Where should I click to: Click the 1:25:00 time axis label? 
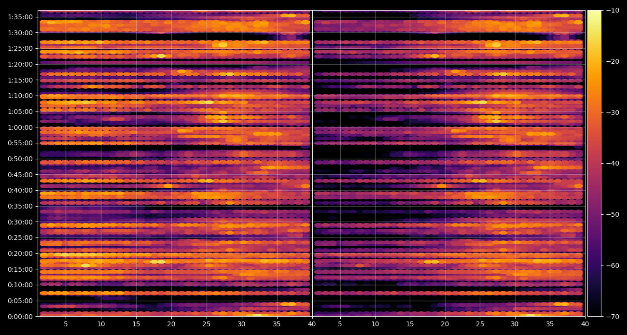[20, 48]
